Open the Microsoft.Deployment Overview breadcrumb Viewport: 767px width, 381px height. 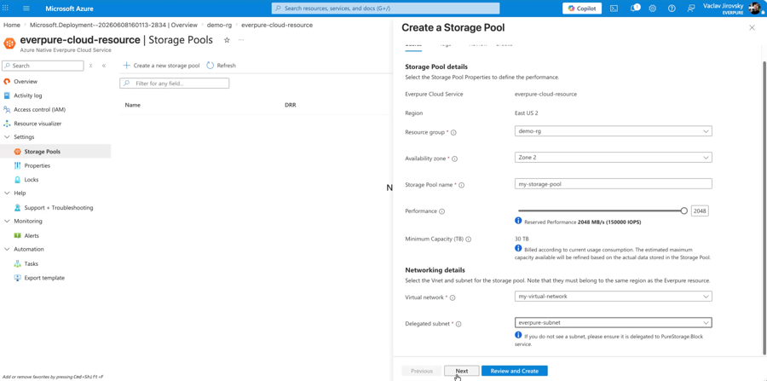click(x=113, y=25)
